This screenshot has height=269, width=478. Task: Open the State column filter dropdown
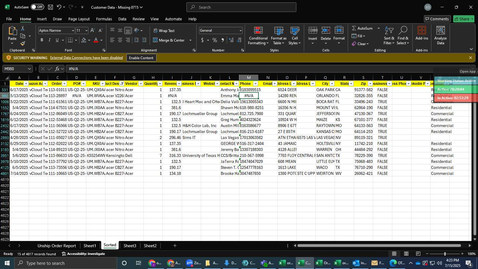coord(351,84)
